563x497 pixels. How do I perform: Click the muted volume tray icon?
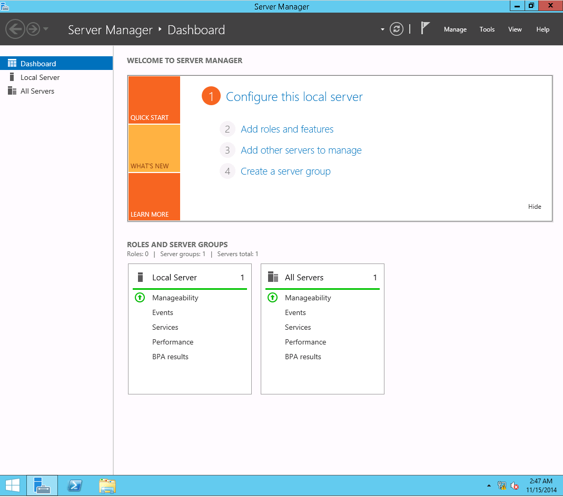pyautogui.click(x=514, y=486)
